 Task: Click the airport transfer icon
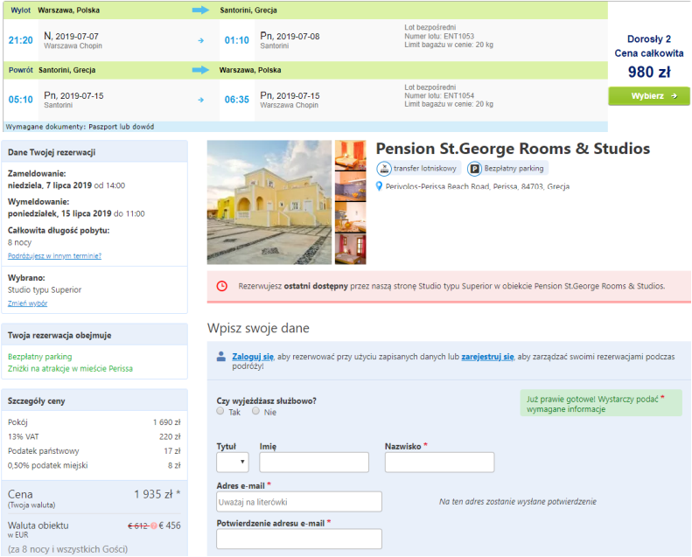point(384,169)
